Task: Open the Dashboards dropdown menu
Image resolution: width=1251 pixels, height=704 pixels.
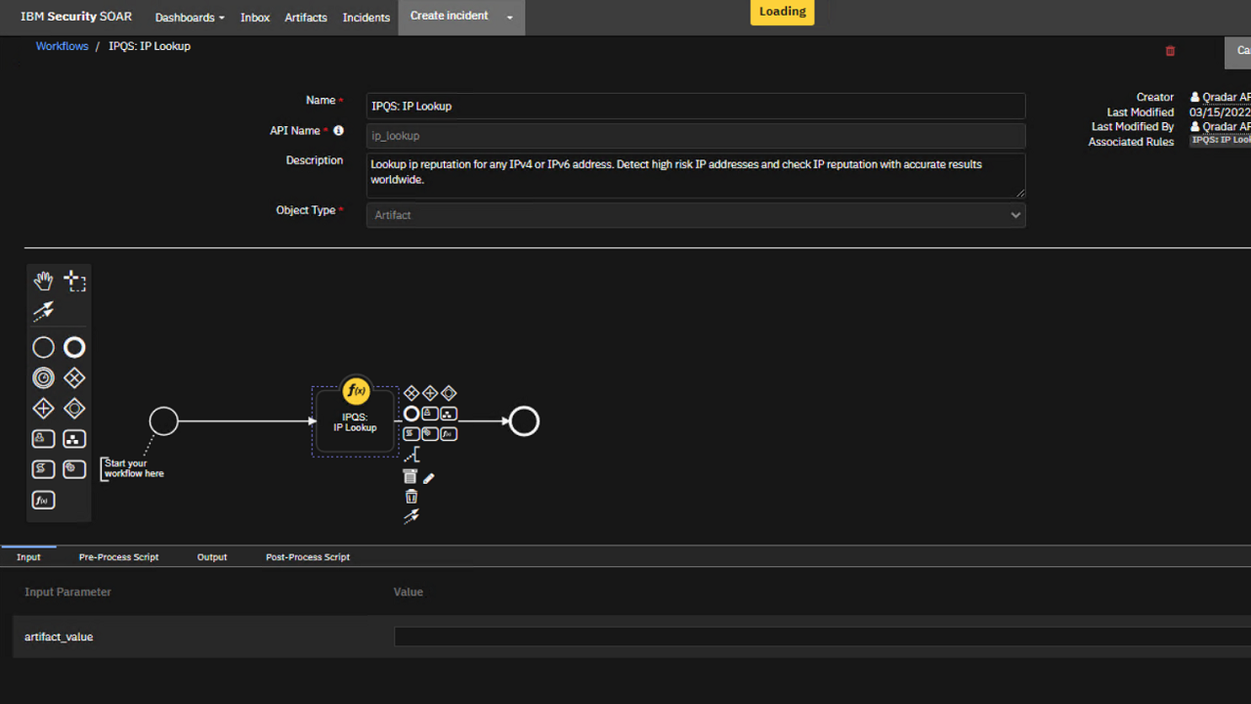Action: pyautogui.click(x=190, y=18)
